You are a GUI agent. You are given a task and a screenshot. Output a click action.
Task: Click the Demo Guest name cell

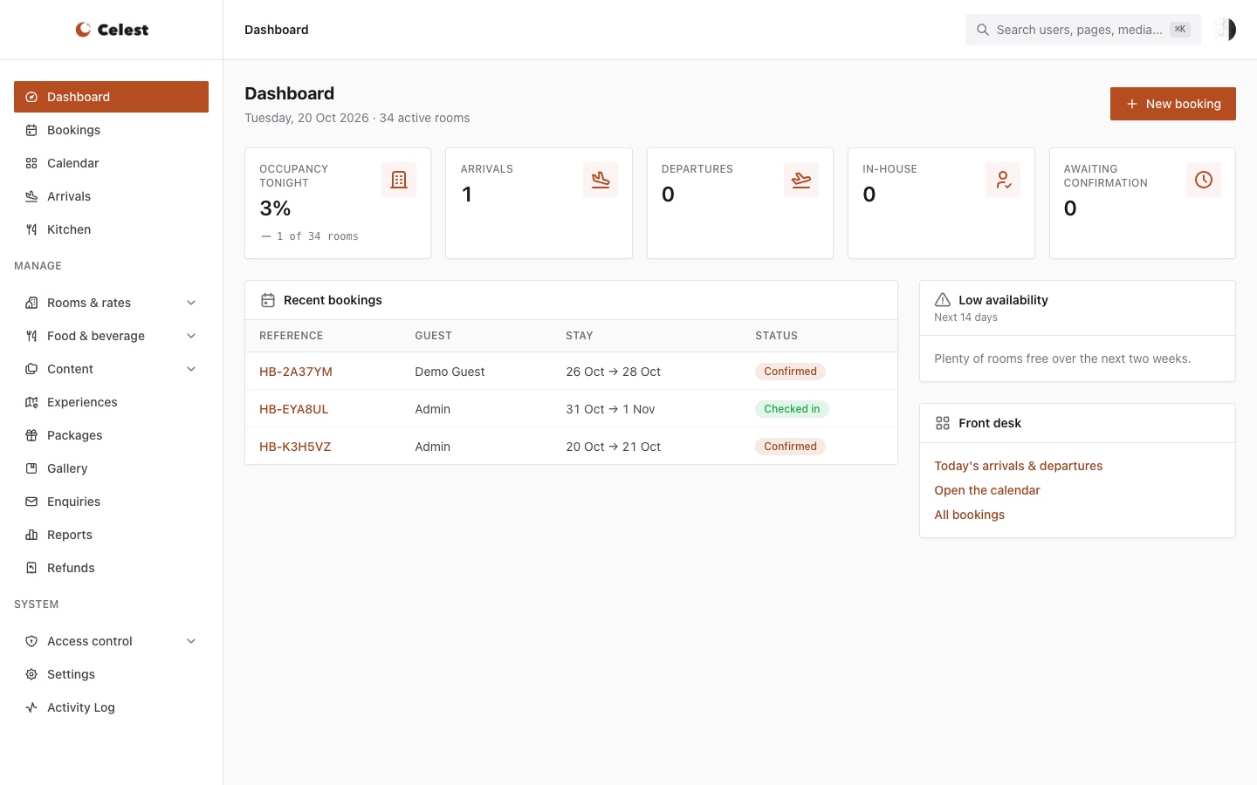click(x=450, y=372)
